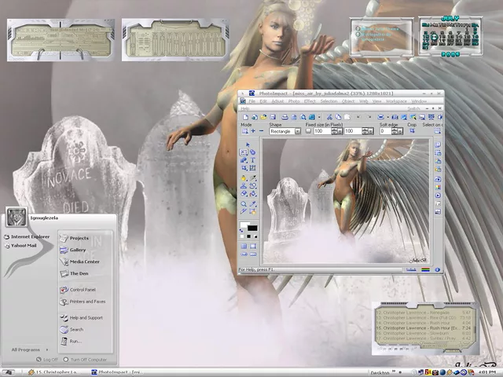Open the Selection menu

click(x=329, y=101)
